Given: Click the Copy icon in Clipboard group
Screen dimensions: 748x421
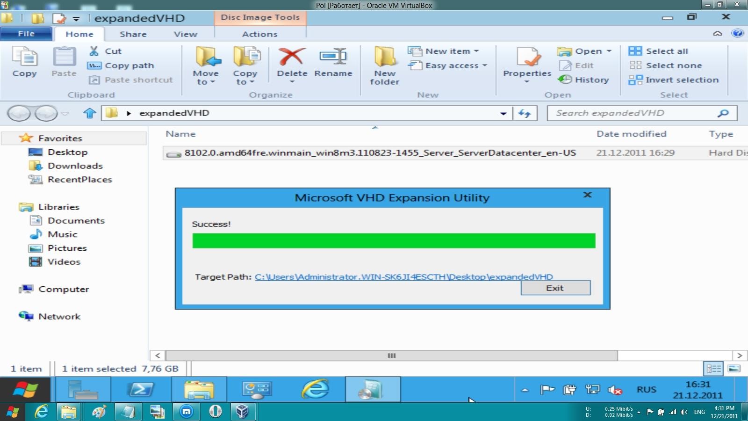Looking at the screenshot, I should pos(24,62).
